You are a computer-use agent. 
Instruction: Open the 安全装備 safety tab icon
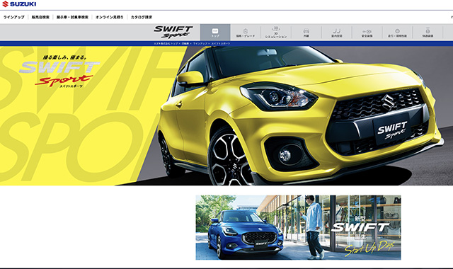pos(367,33)
